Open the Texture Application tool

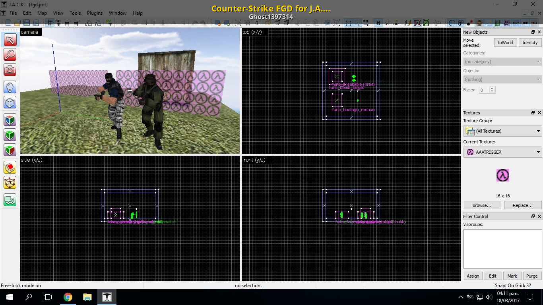10,120
